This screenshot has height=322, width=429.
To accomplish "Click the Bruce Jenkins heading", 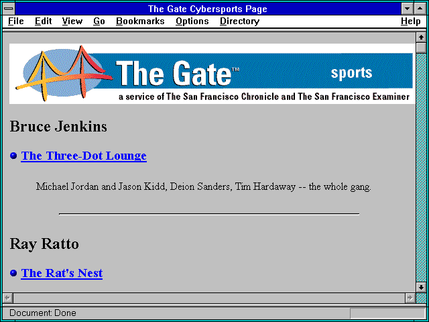I will (x=58, y=127).
